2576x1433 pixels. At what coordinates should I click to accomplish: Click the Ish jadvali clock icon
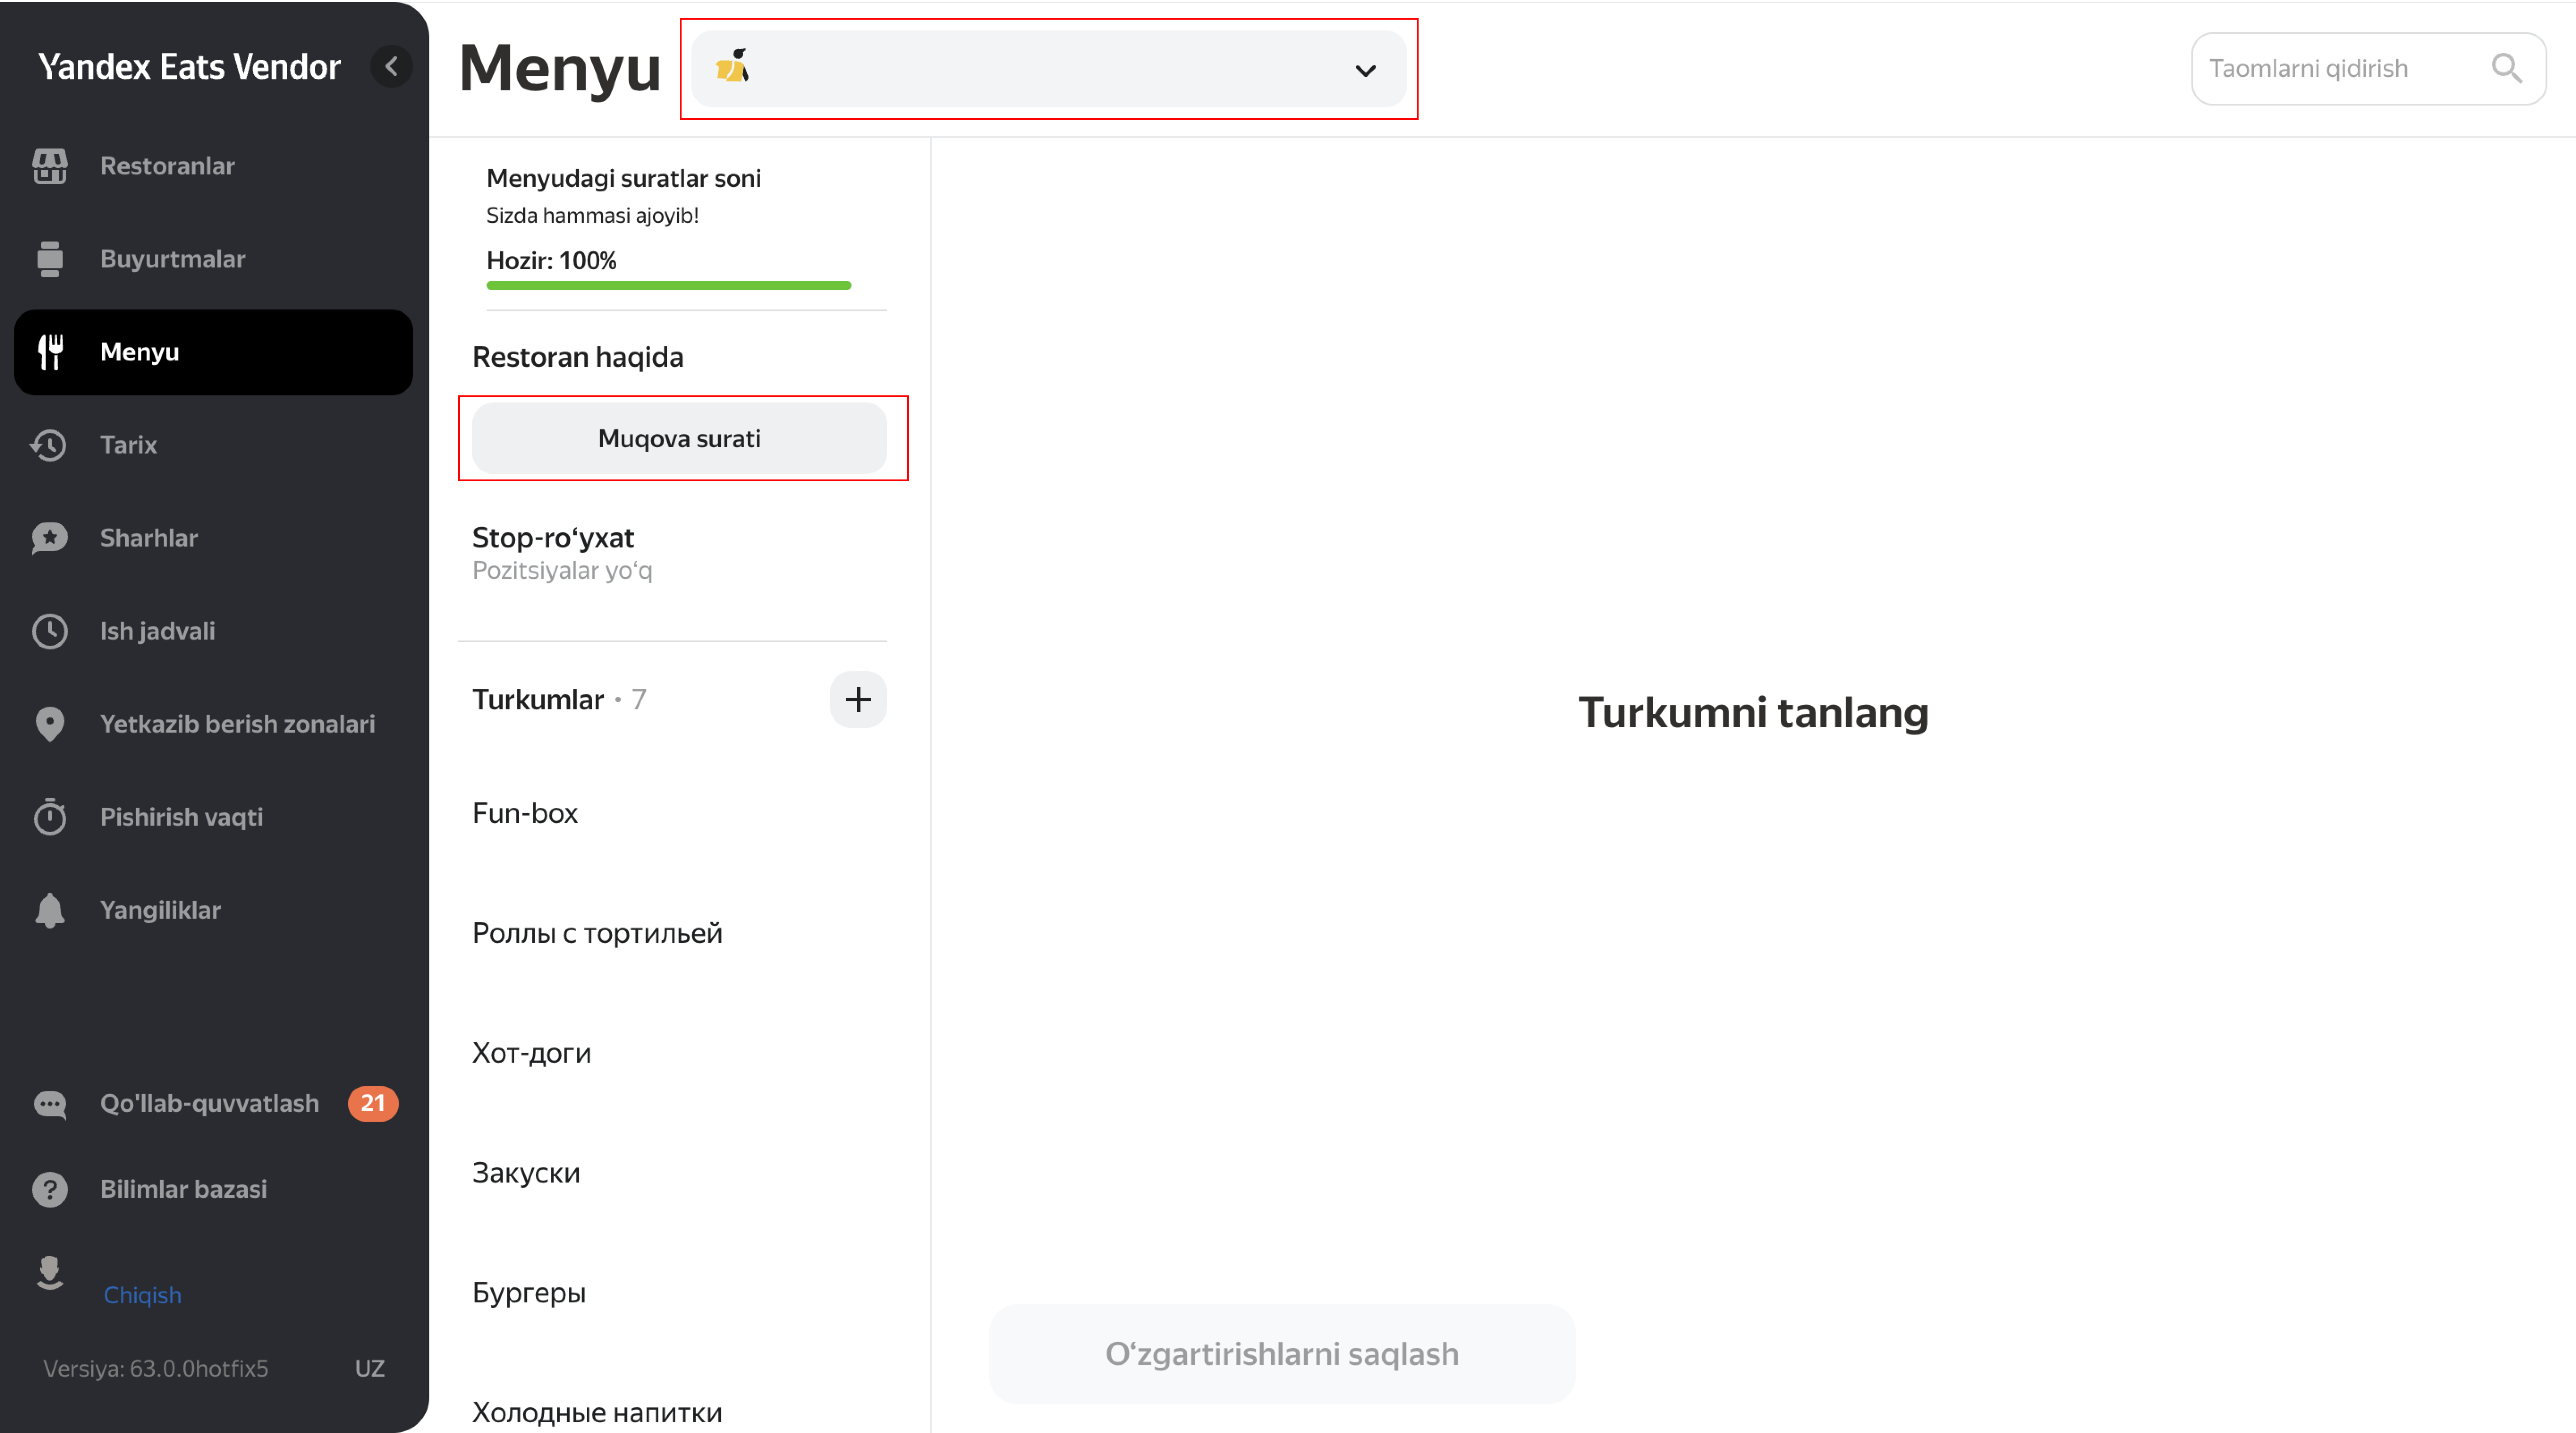[x=50, y=631]
